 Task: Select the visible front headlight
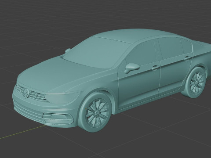tap(63, 97)
